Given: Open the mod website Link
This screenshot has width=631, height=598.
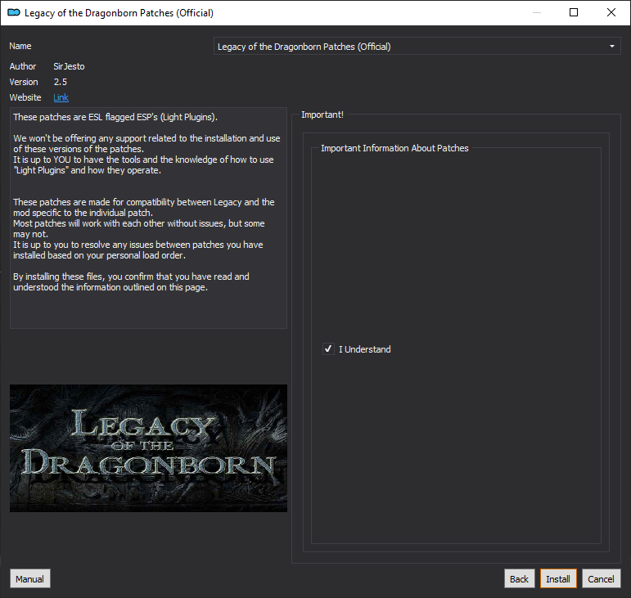Looking at the screenshot, I should [x=61, y=97].
